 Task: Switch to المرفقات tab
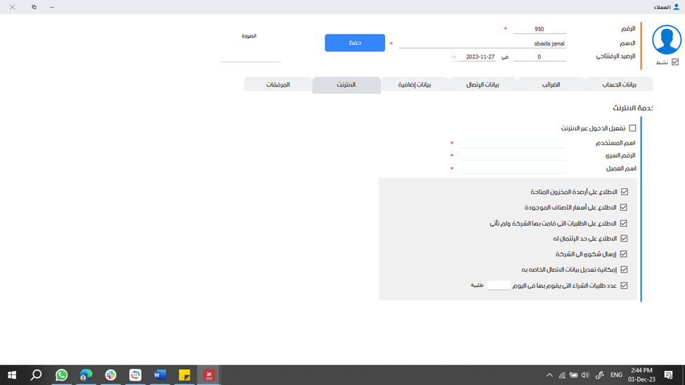[278, 84]
